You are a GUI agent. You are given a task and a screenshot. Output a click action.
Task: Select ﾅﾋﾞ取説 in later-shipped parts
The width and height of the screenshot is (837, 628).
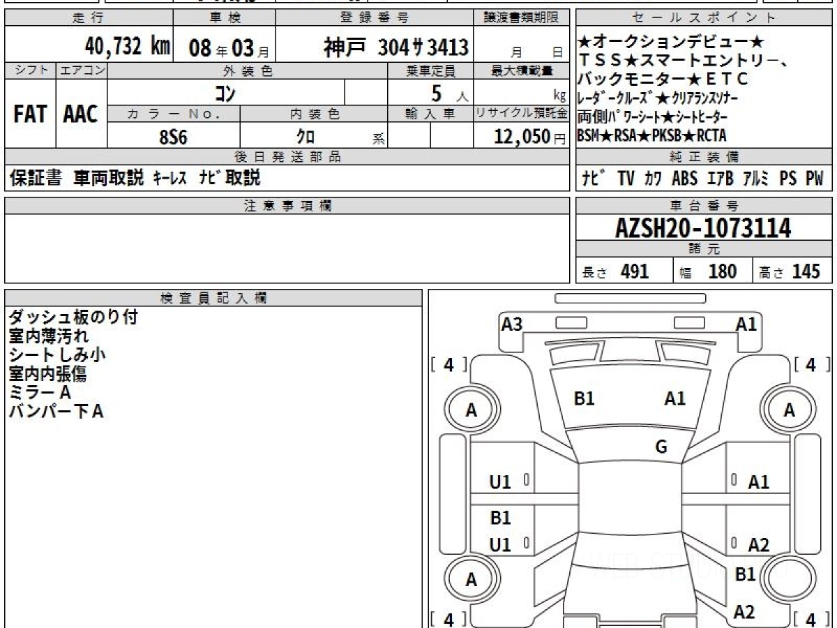[229, 178]
